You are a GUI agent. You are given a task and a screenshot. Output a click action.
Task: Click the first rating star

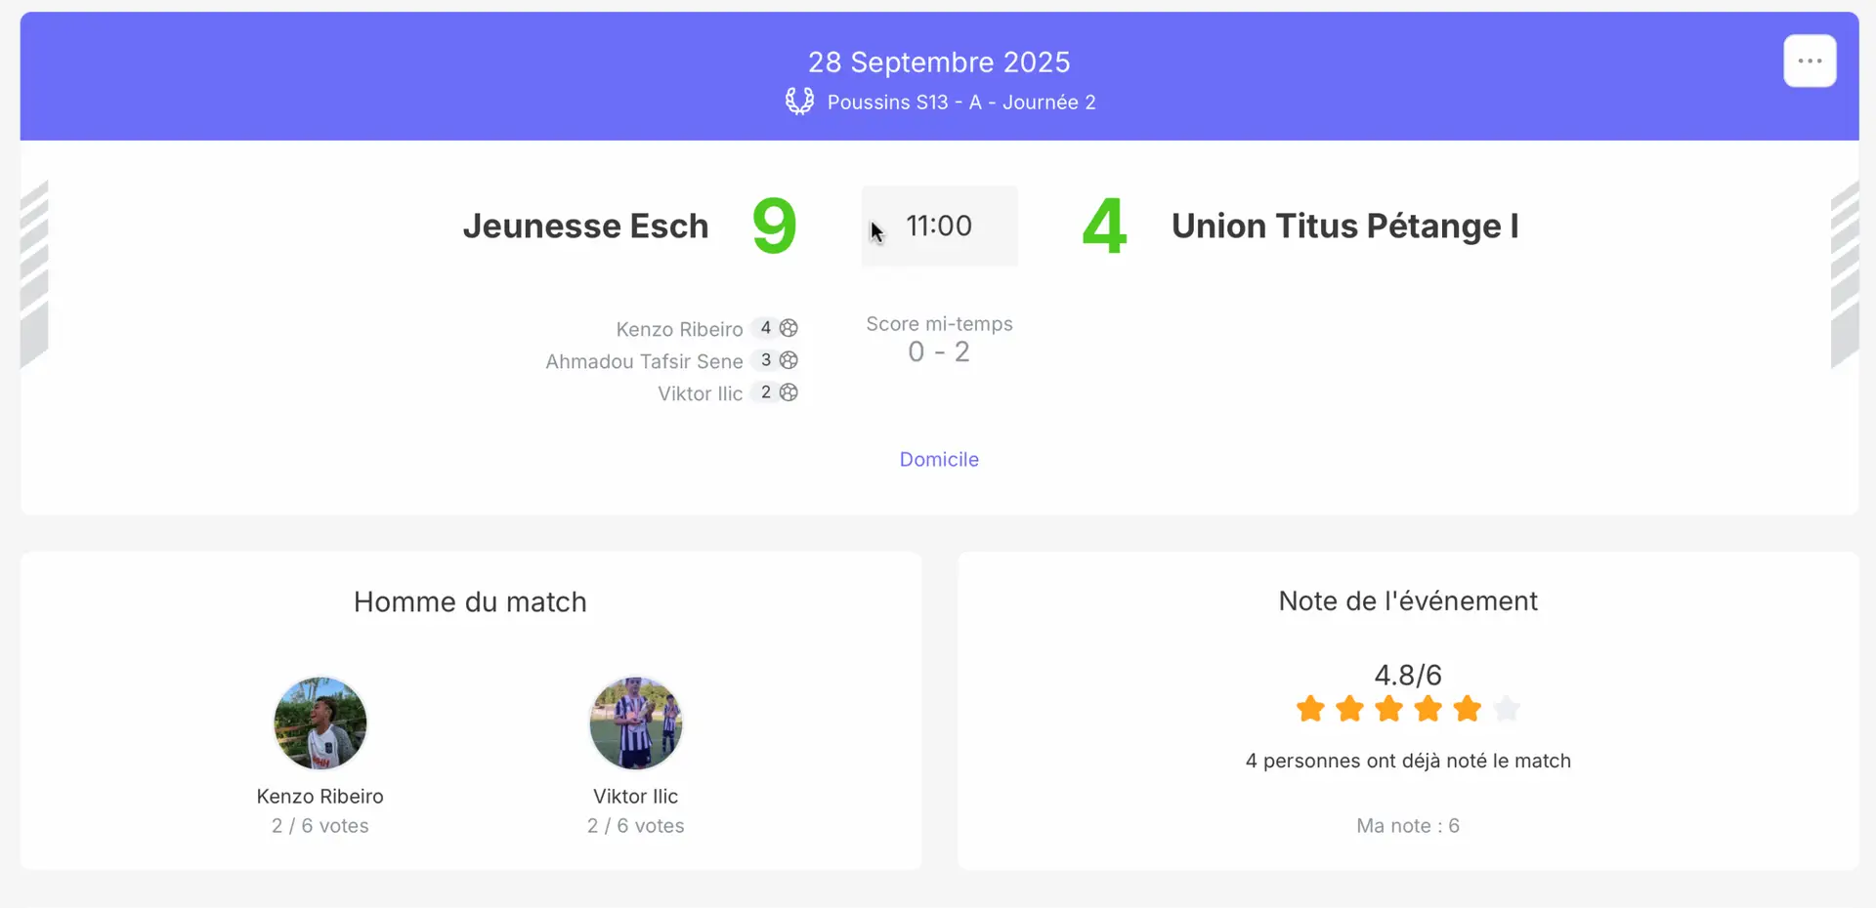click(1310, 709)
